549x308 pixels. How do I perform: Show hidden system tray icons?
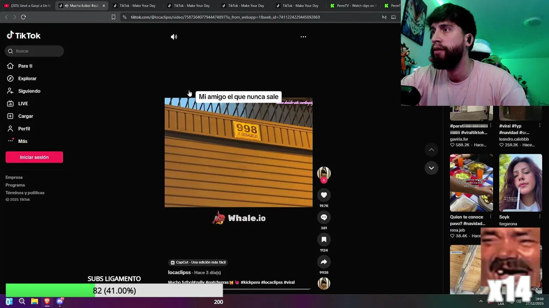(x=481, y=302)
